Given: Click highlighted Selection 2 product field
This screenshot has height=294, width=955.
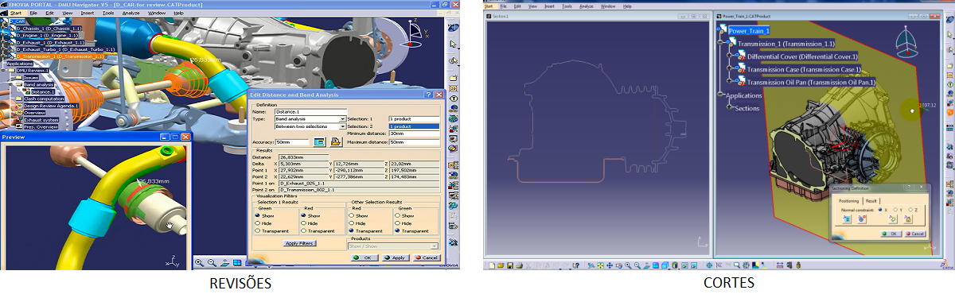Looking at the screenshot, I should coord(414,126).
